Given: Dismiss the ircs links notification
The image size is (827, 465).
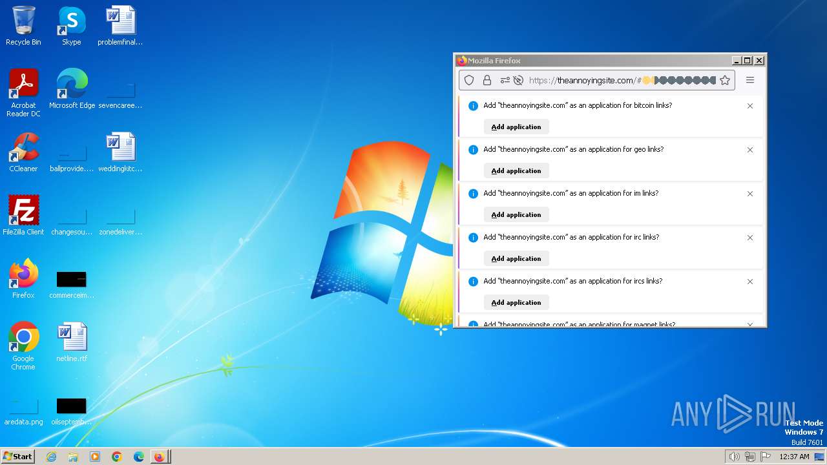Looking at the screenshot, I should [750, 282].
